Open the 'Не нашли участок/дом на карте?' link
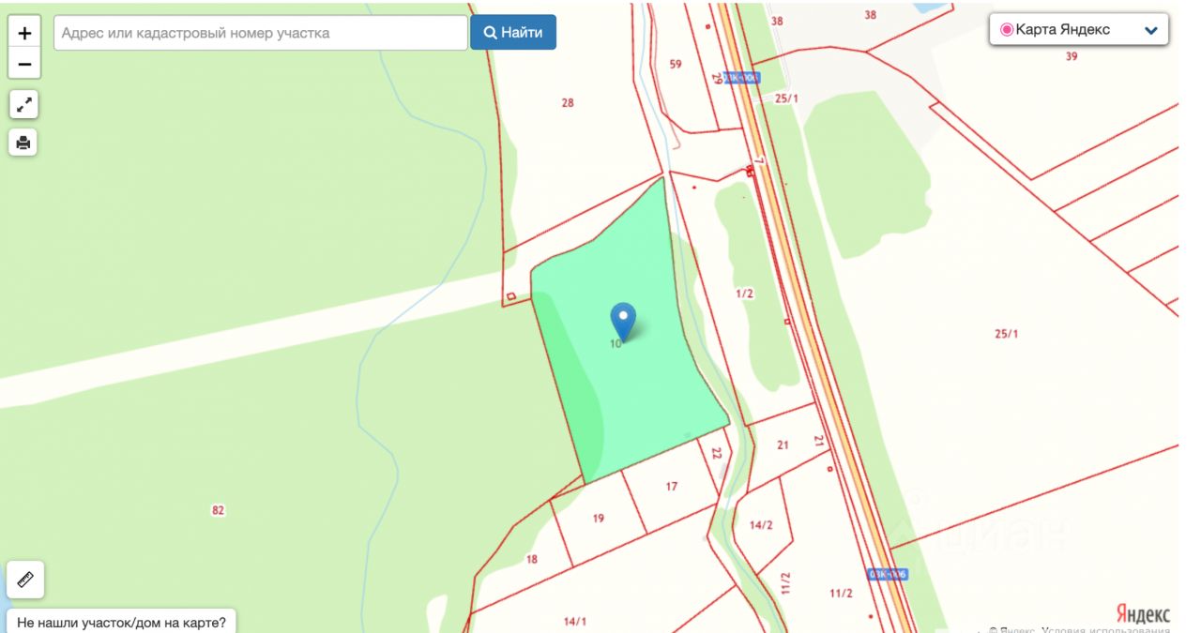Viewport: 1201px width, 633px height. 121,622
